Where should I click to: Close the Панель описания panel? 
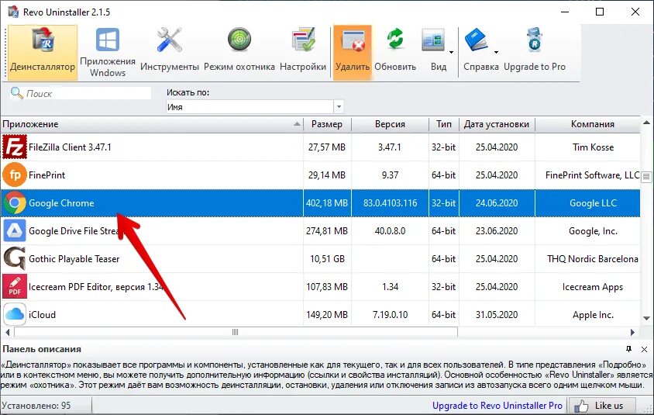(644, 349)
